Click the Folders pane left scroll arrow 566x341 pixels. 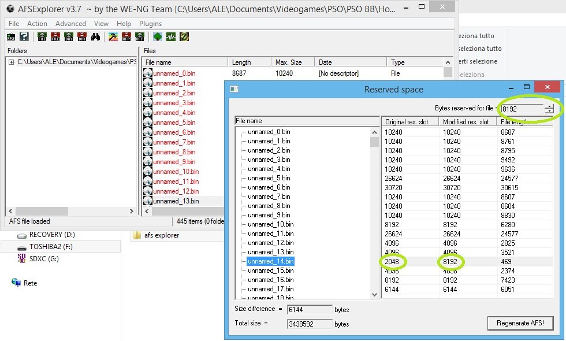point(10,212)
